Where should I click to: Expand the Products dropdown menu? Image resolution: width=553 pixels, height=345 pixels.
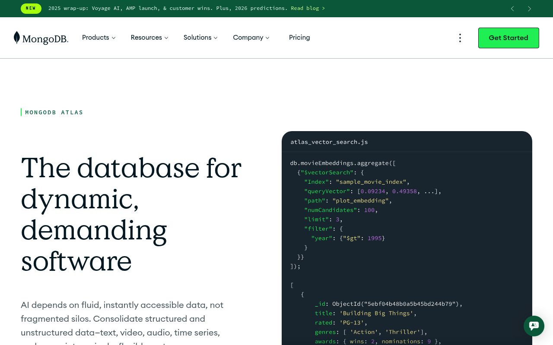pyautogui.click(x=99, y=38)
